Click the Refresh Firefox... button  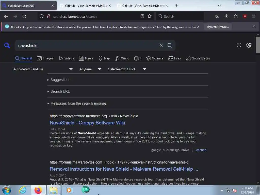[218, 27]
